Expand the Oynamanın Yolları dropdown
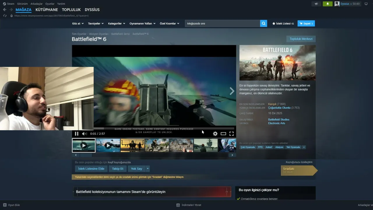 [x=142, y=24]
